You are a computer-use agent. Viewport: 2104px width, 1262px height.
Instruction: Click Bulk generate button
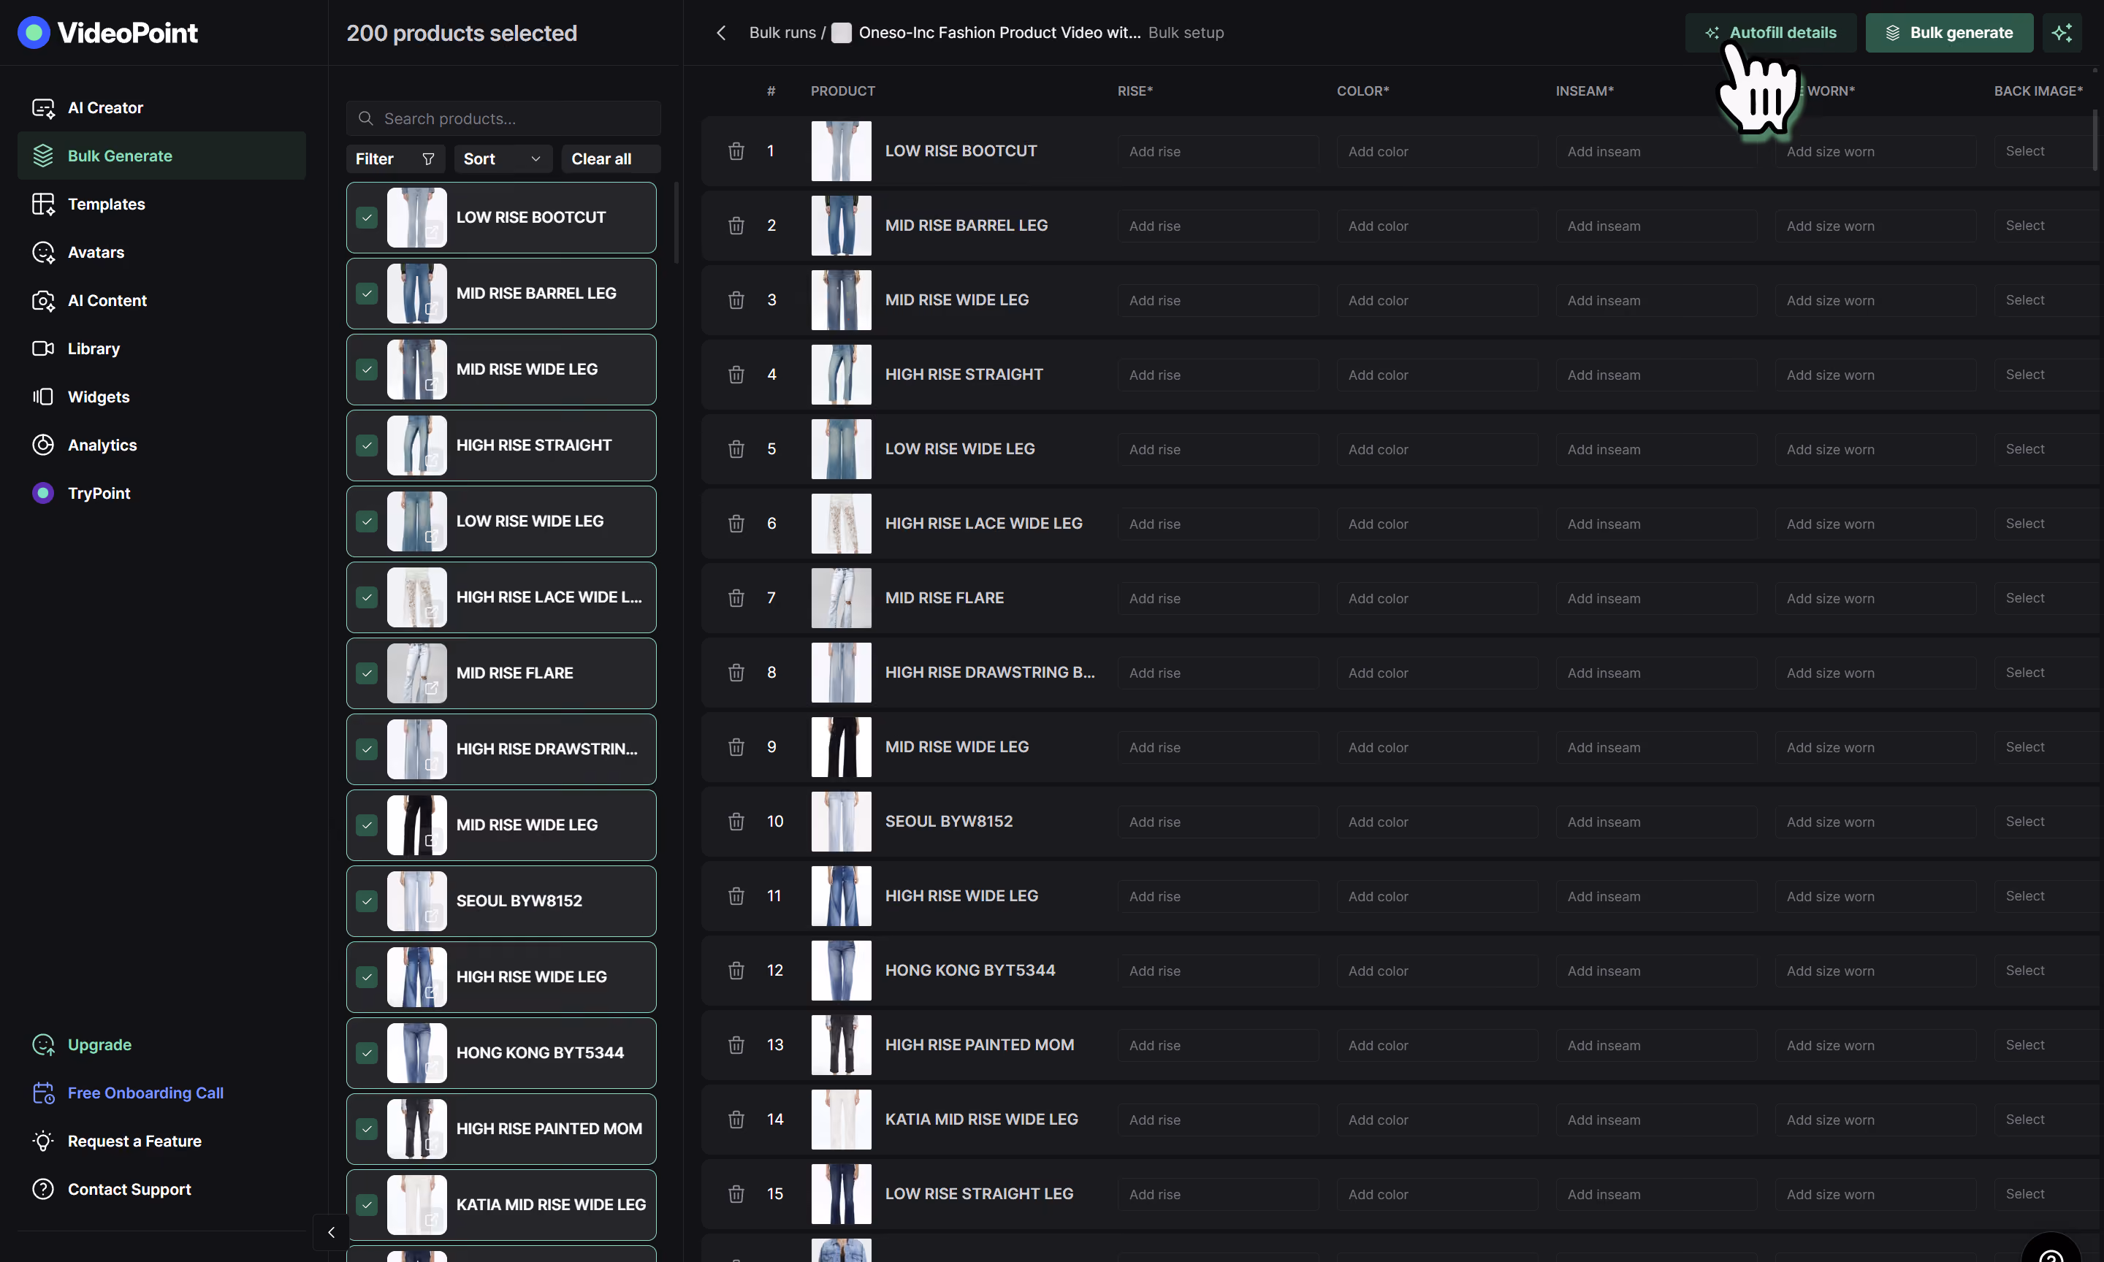pyautogui.click(x=1949, y=32)
